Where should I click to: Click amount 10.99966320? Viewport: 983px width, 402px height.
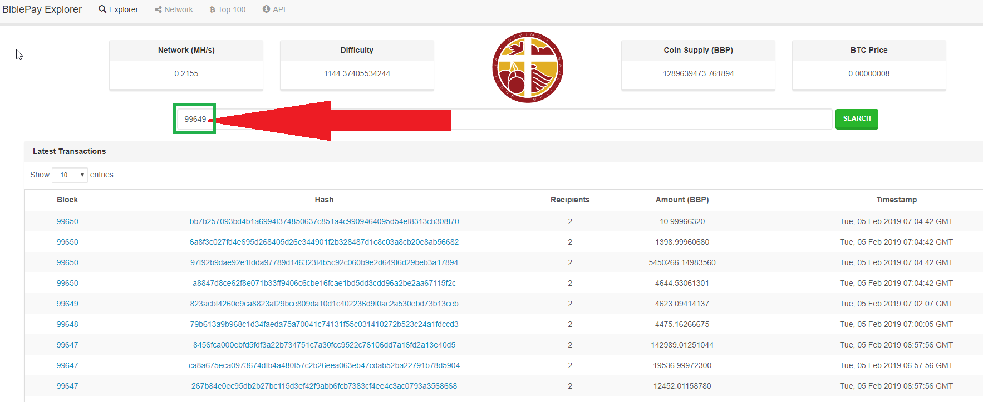(682, 221)
